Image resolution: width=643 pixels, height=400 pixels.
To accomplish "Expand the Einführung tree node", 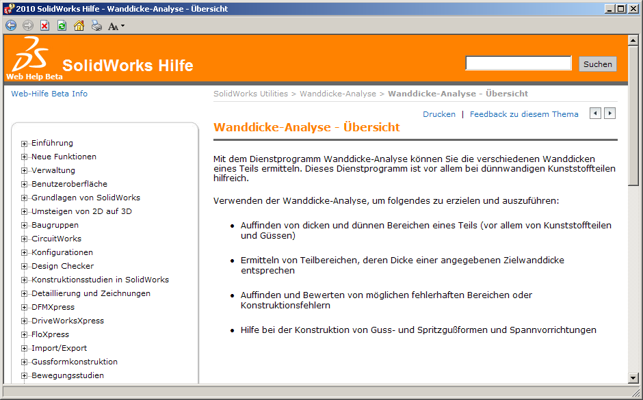I will [x=24, y=144].
